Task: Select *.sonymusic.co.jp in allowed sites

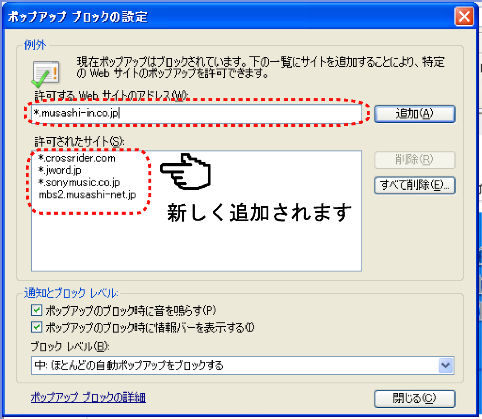Action: (x=79, y=182)
